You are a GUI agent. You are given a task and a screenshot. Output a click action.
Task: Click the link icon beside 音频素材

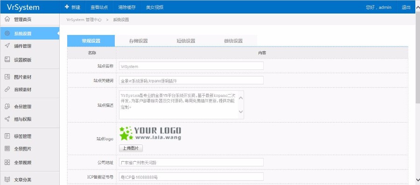[7, 89]
